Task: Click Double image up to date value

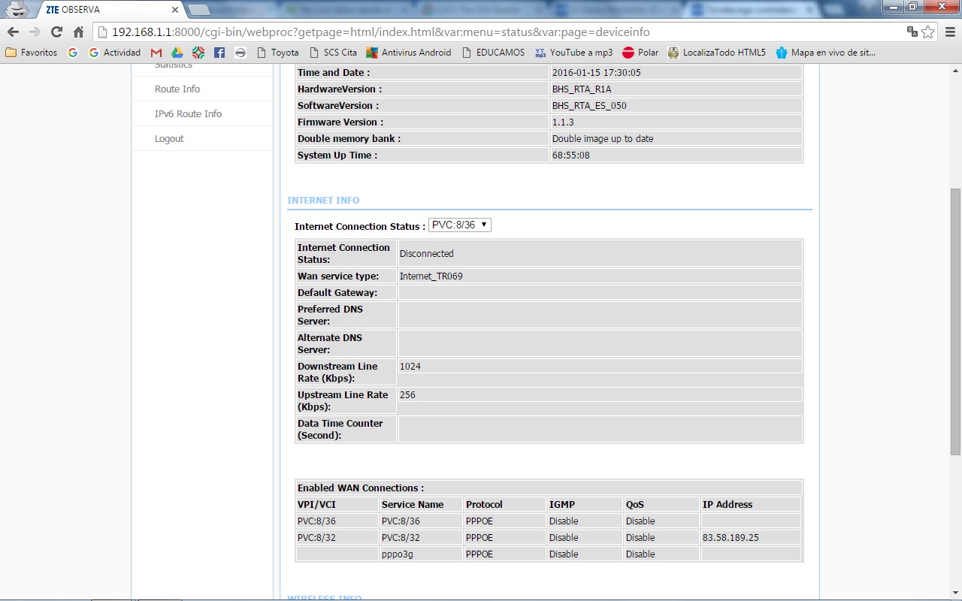Action: click(603, 139)
